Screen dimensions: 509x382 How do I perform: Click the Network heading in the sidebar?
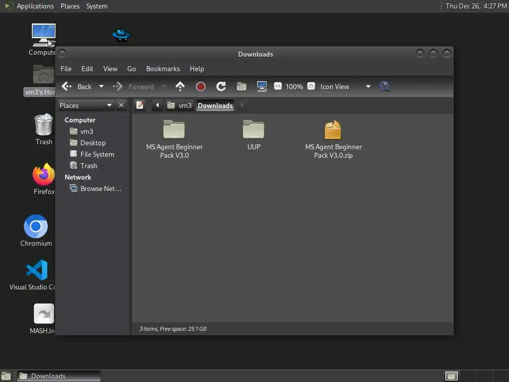(x=78, y=178)
